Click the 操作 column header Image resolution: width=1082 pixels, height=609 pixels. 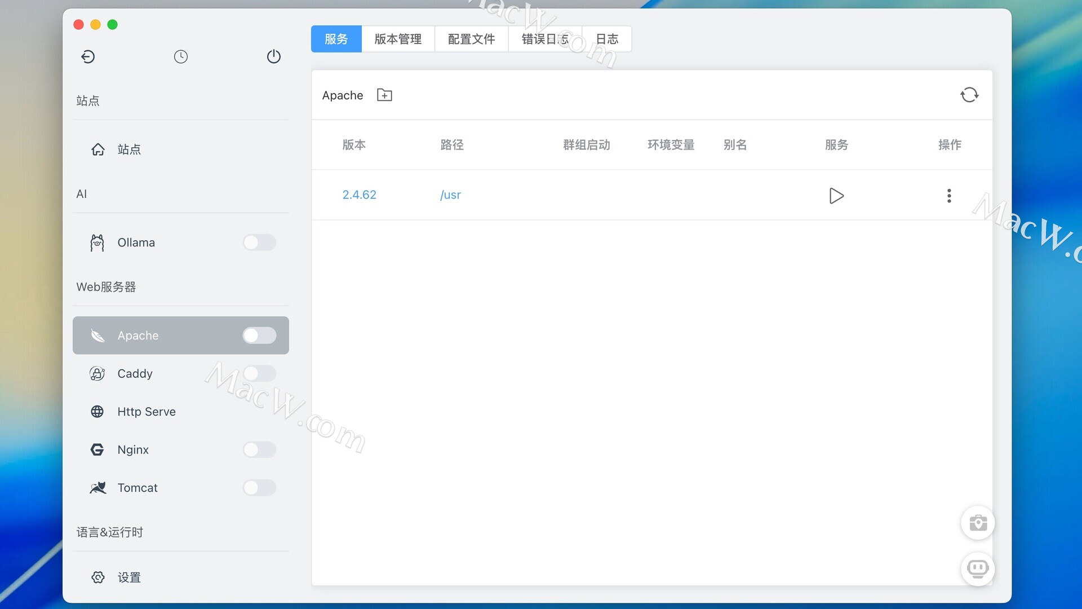950,145
